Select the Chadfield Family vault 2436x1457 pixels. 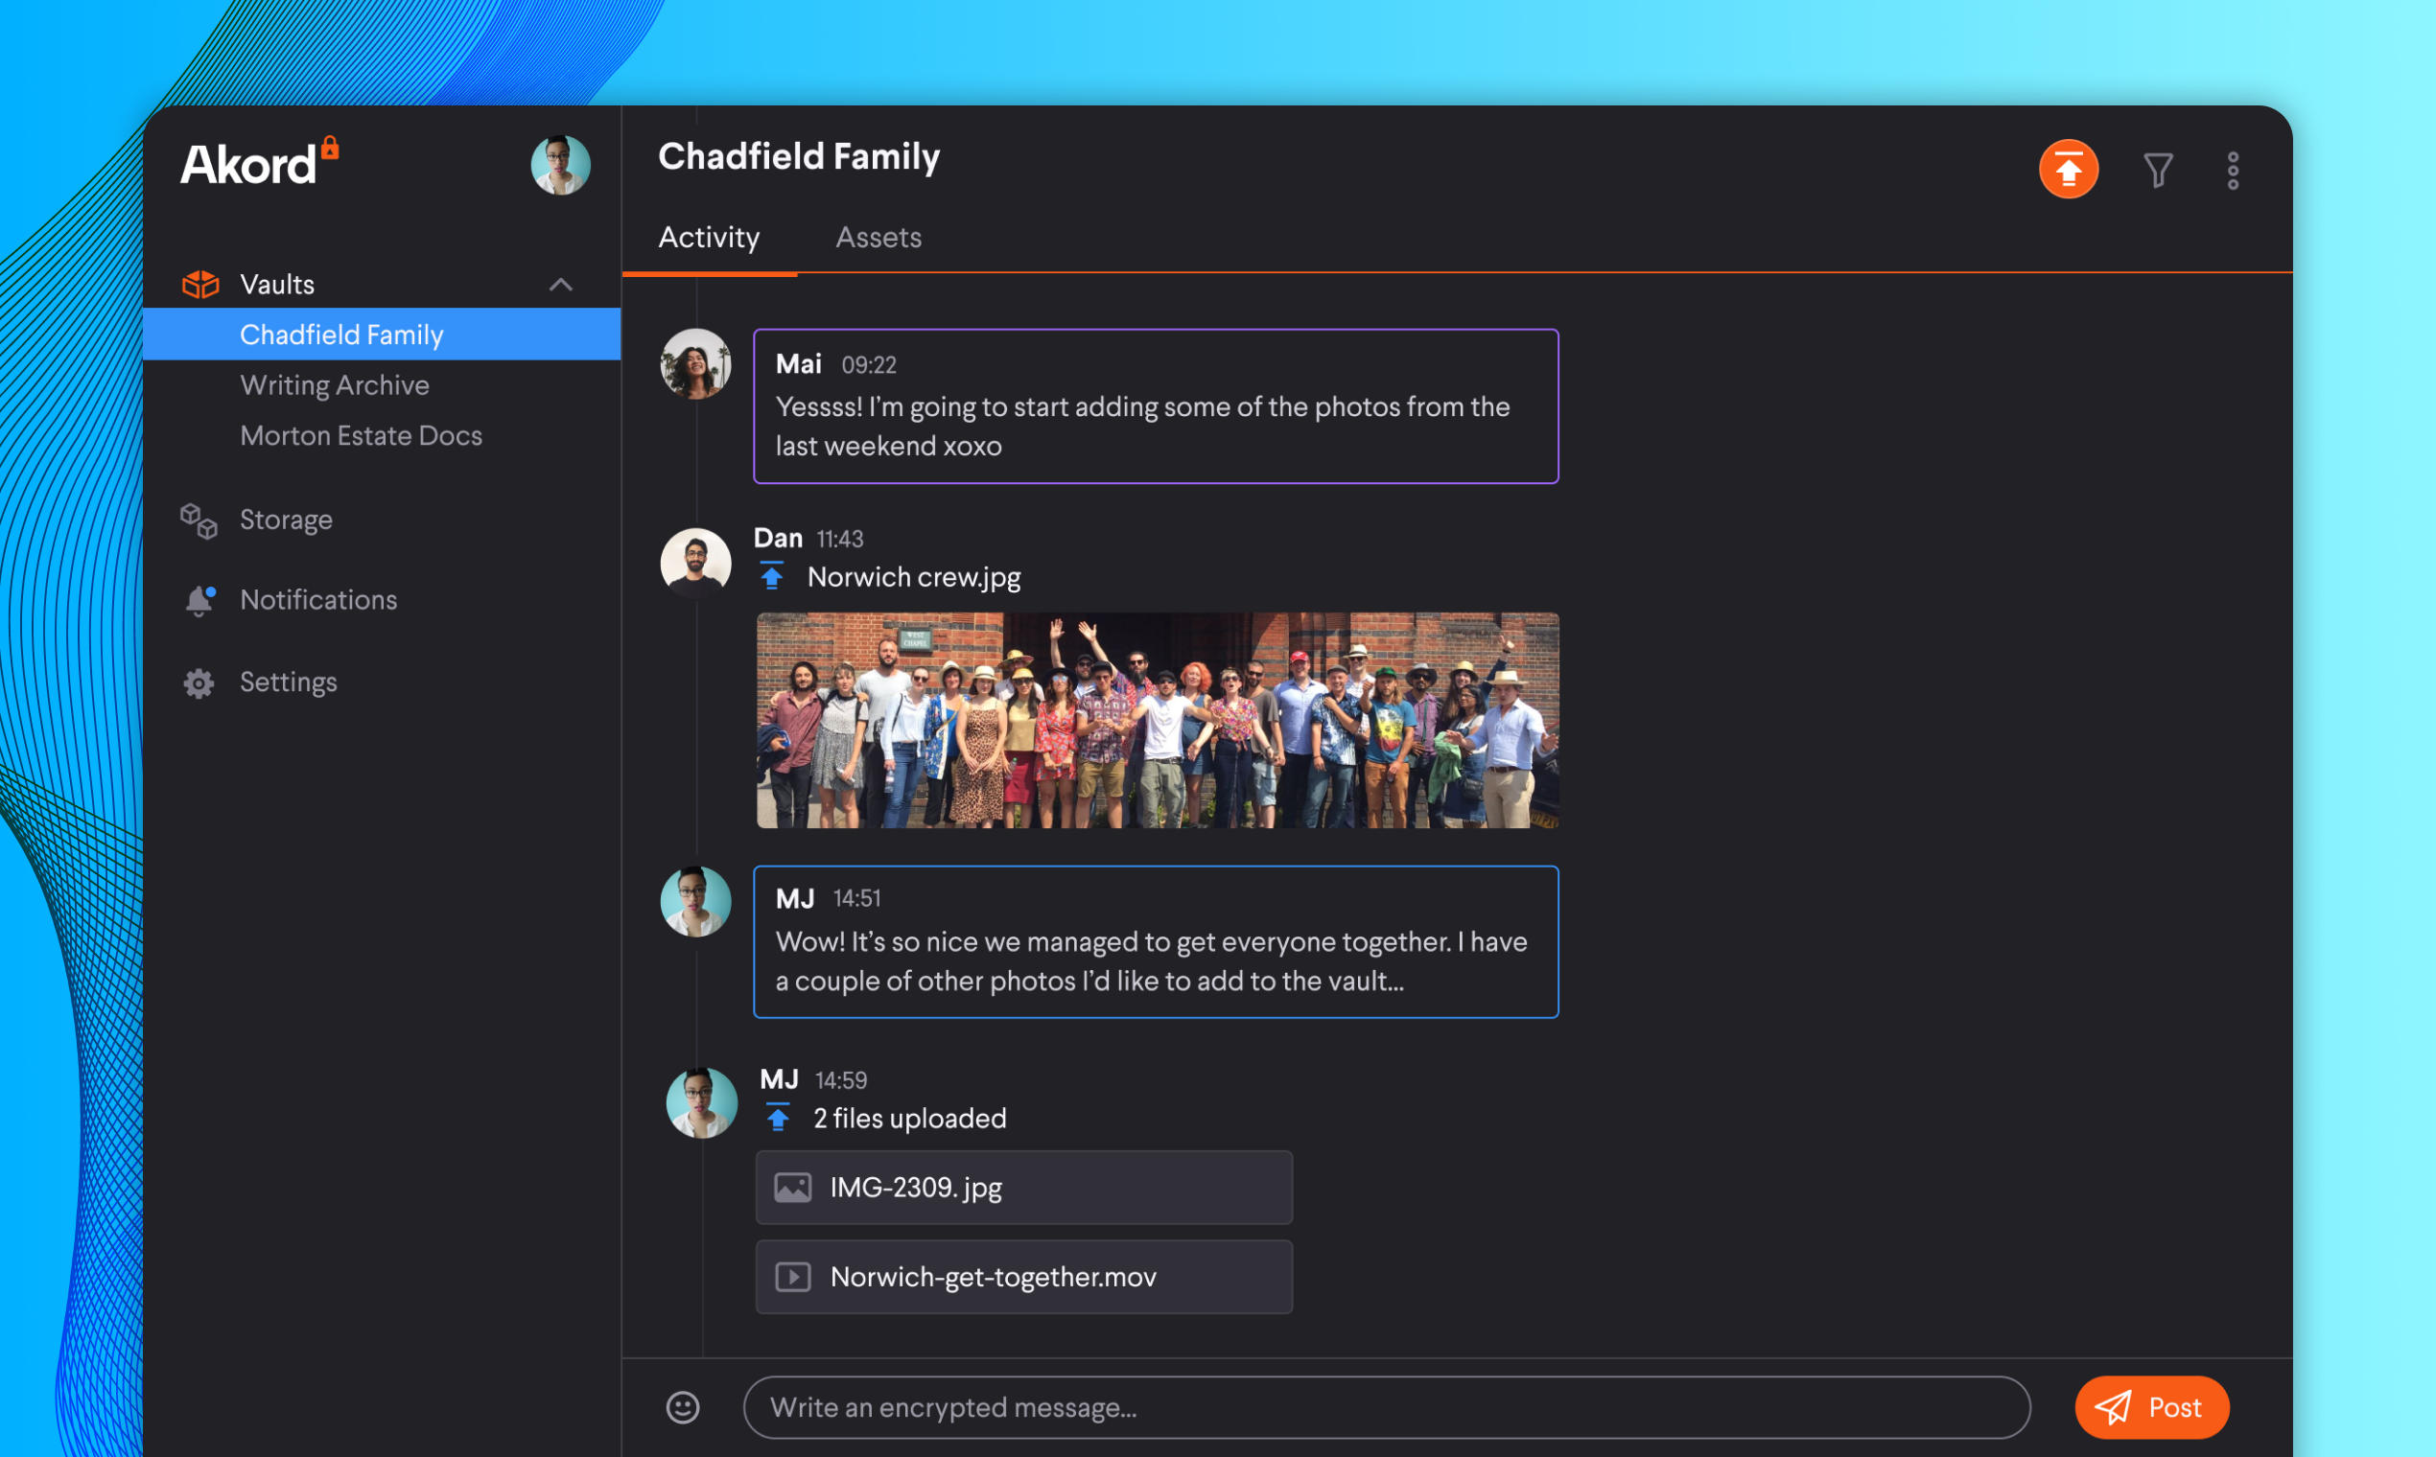[340, 335]
